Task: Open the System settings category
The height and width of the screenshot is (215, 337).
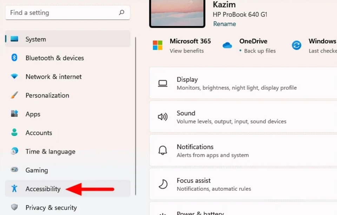Action: (68, 39)
